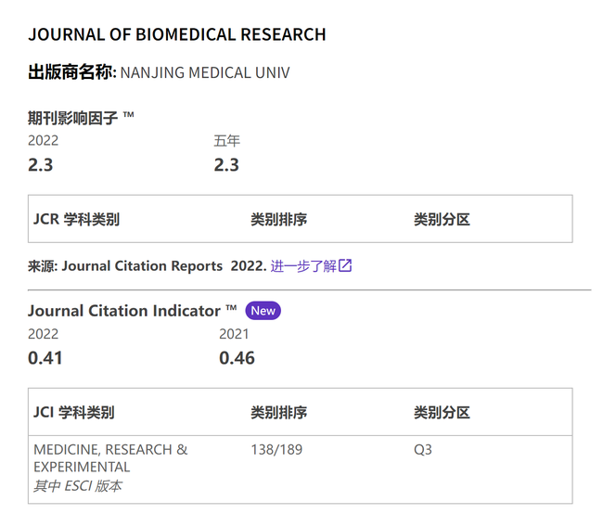Image resolution: width=603 pixels, height=514 pixels.
Task: Select 类别排序 header in the JCR table
Action: 279,219
